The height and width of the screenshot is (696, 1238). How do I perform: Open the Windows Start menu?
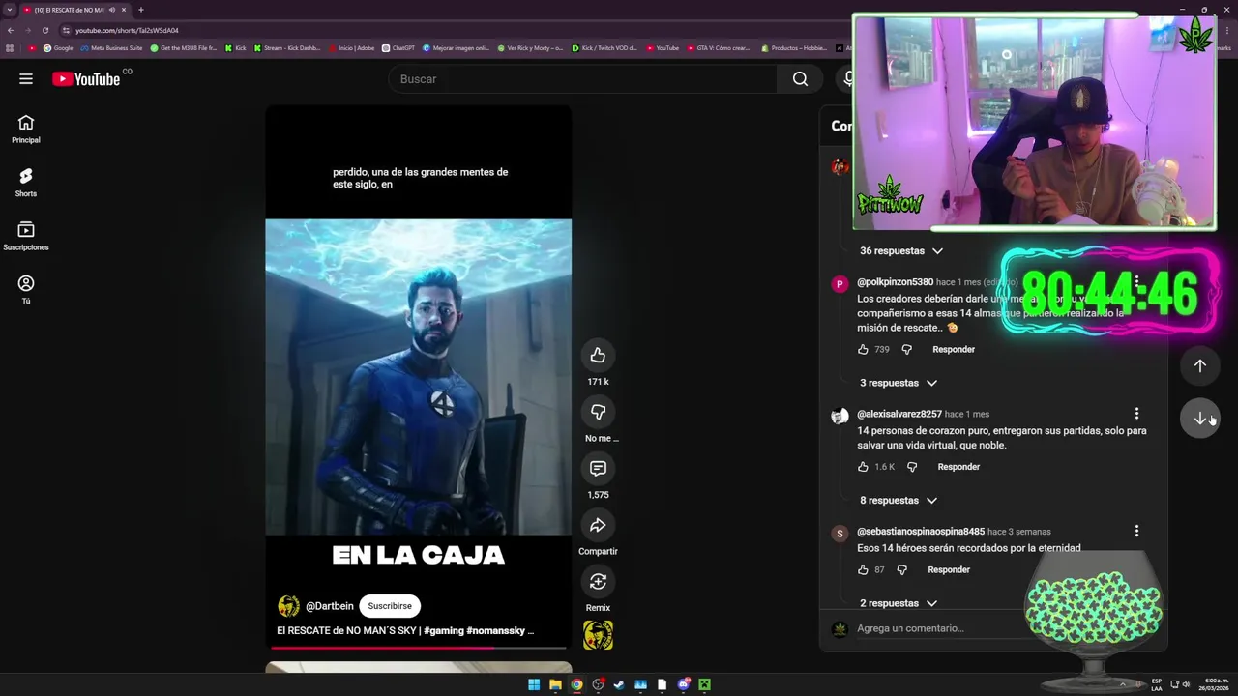click(534, 684)
